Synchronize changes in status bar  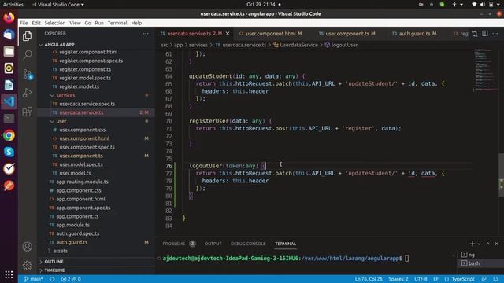click(52, 279)
